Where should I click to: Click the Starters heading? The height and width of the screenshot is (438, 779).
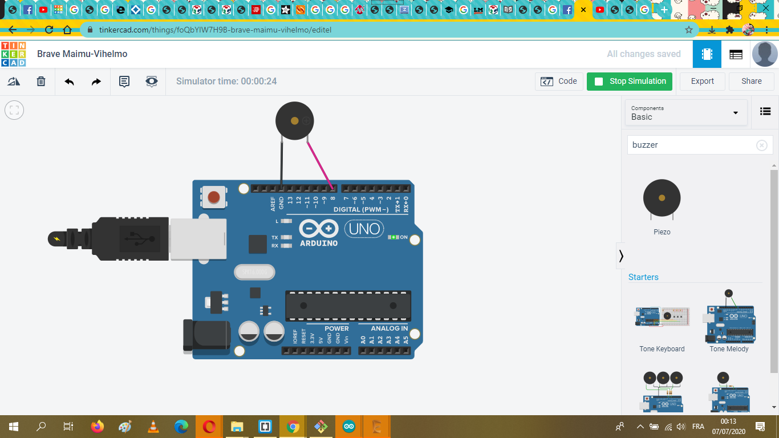pos(643,277)
